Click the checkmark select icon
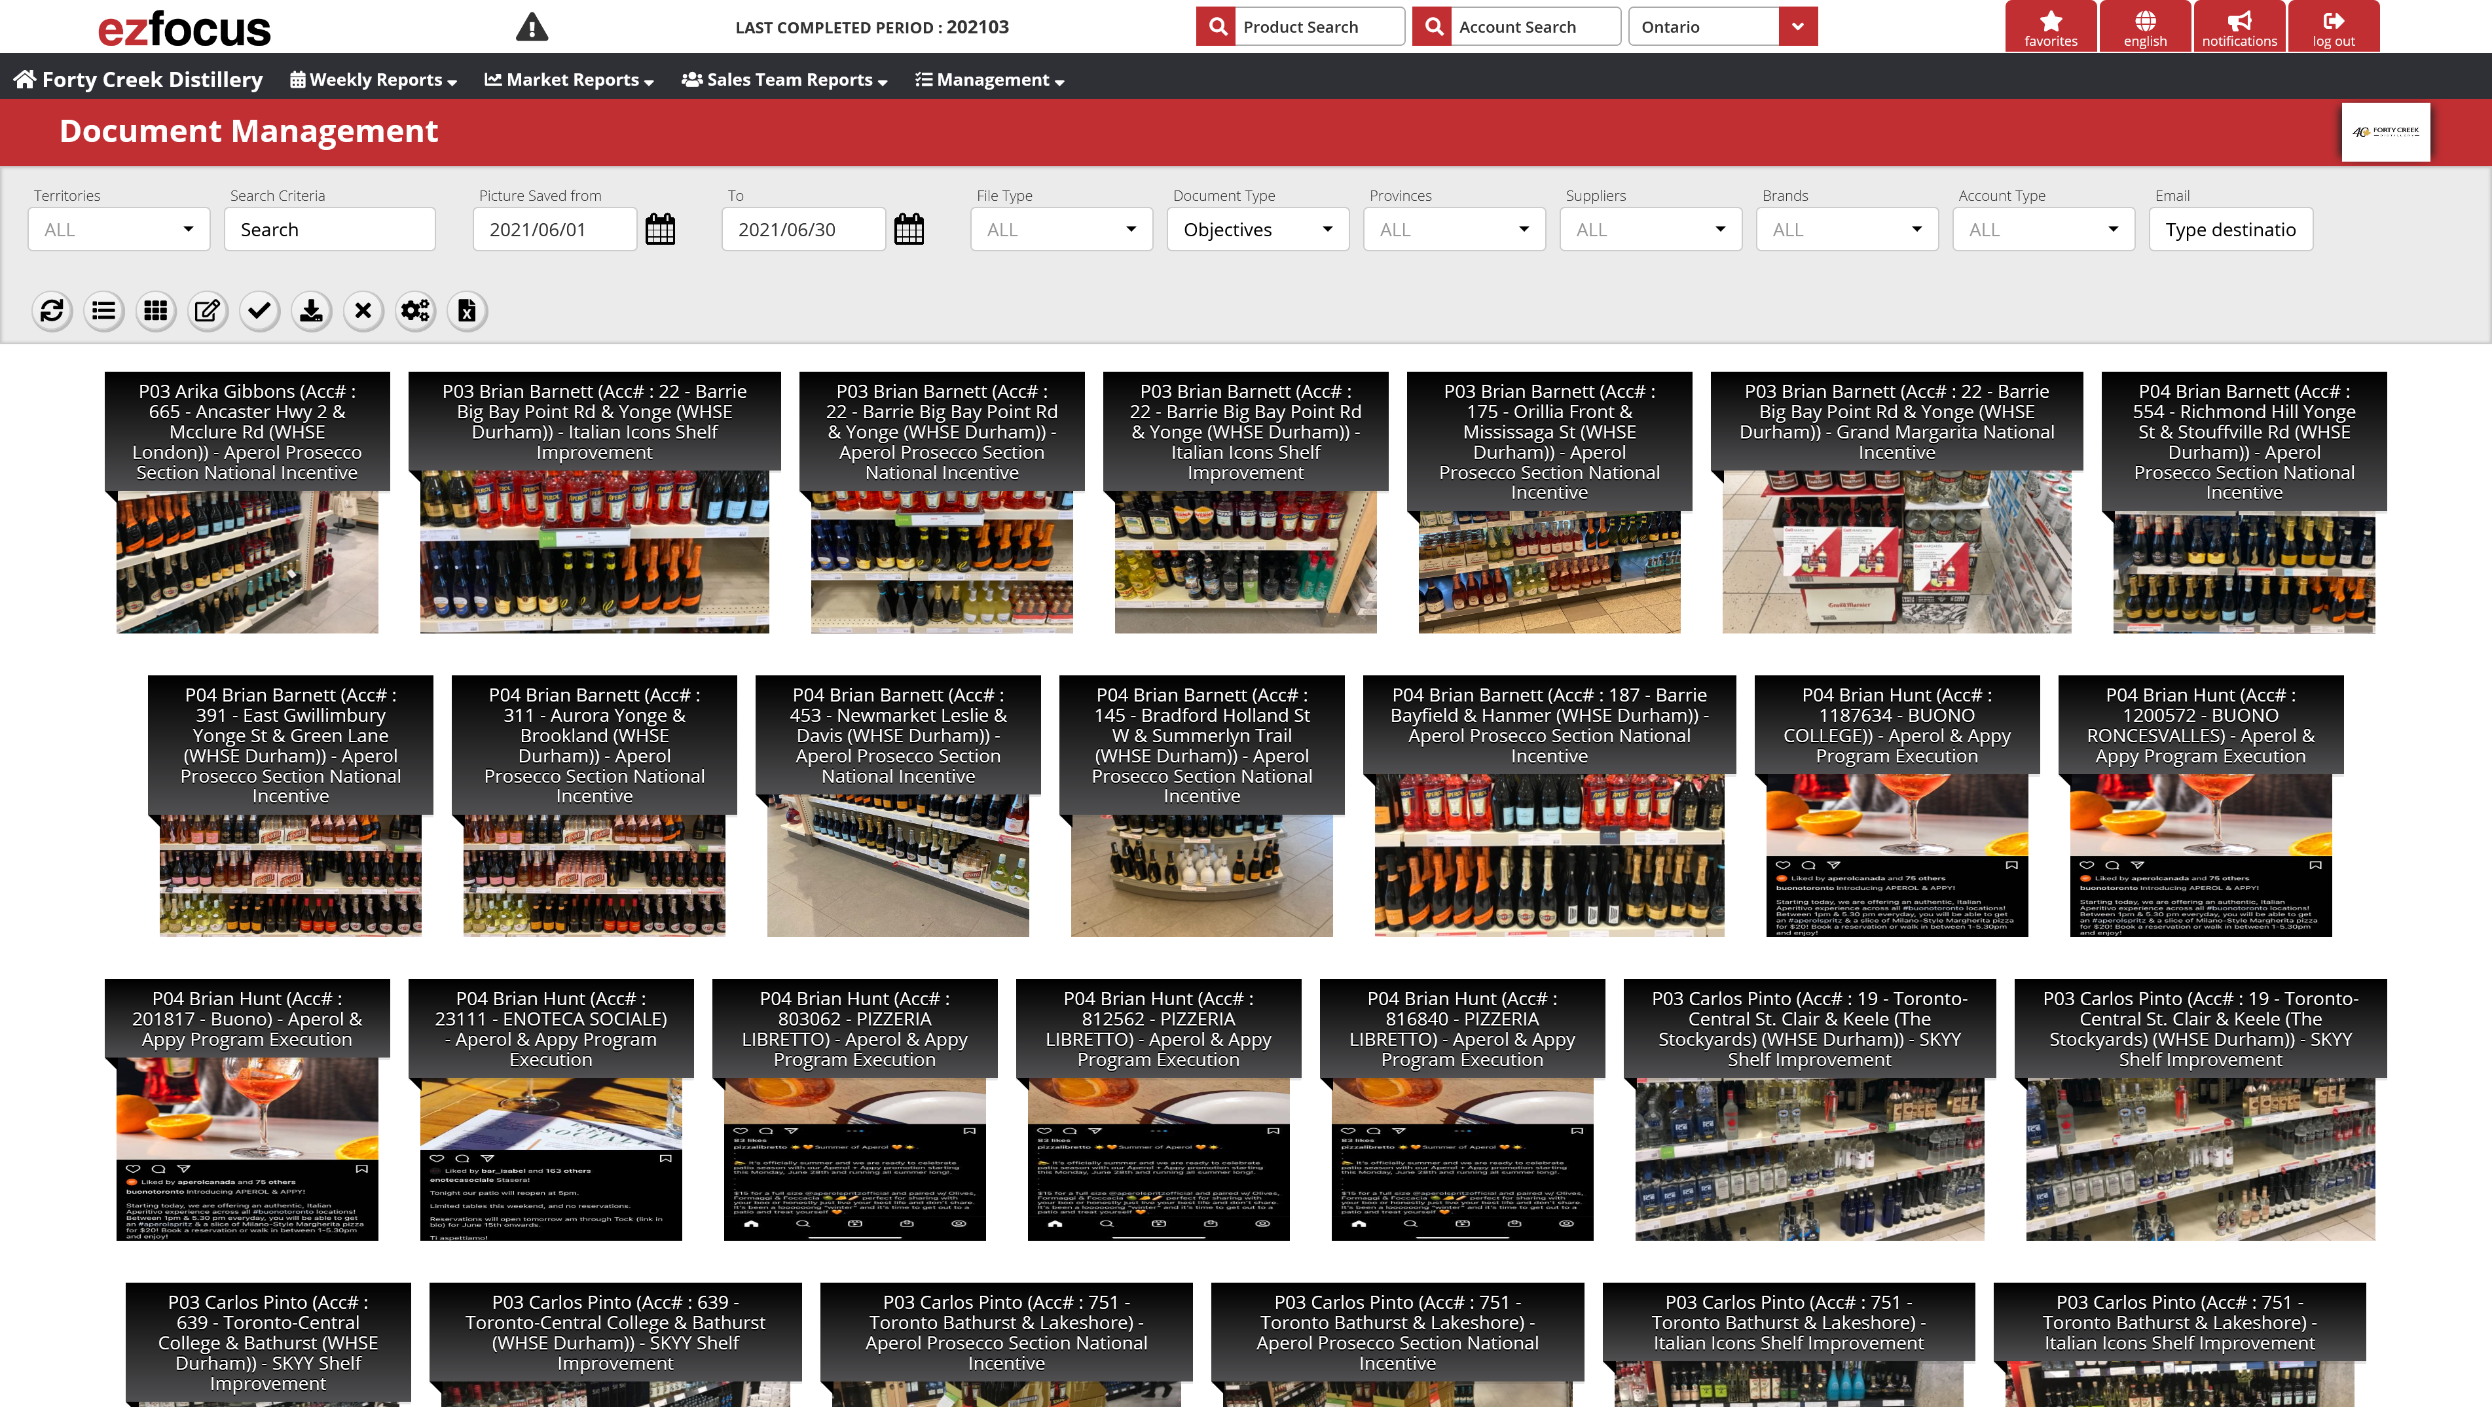The width and height of the screenshot is (2492, 1407). pyautogui.click(x=259, y=310)
